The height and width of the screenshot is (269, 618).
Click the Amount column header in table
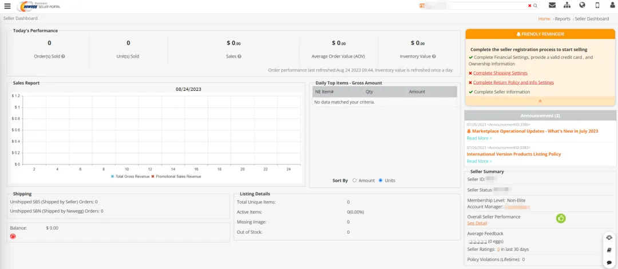417,91
